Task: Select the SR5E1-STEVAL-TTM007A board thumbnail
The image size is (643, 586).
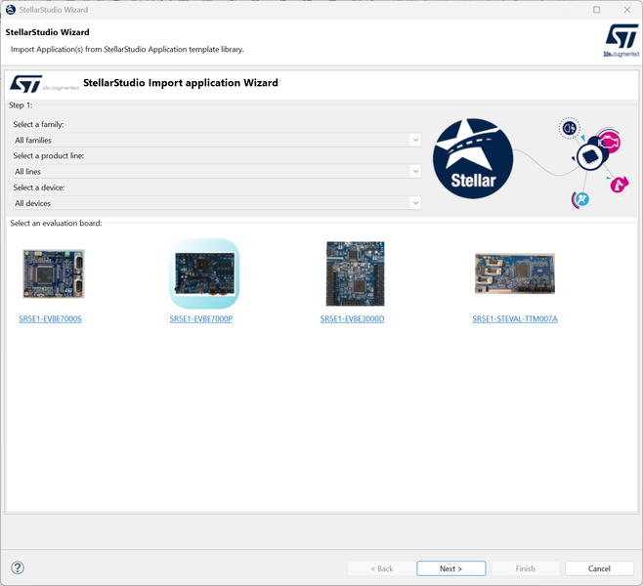Action: pyautogui.click(x=515, y=273)
